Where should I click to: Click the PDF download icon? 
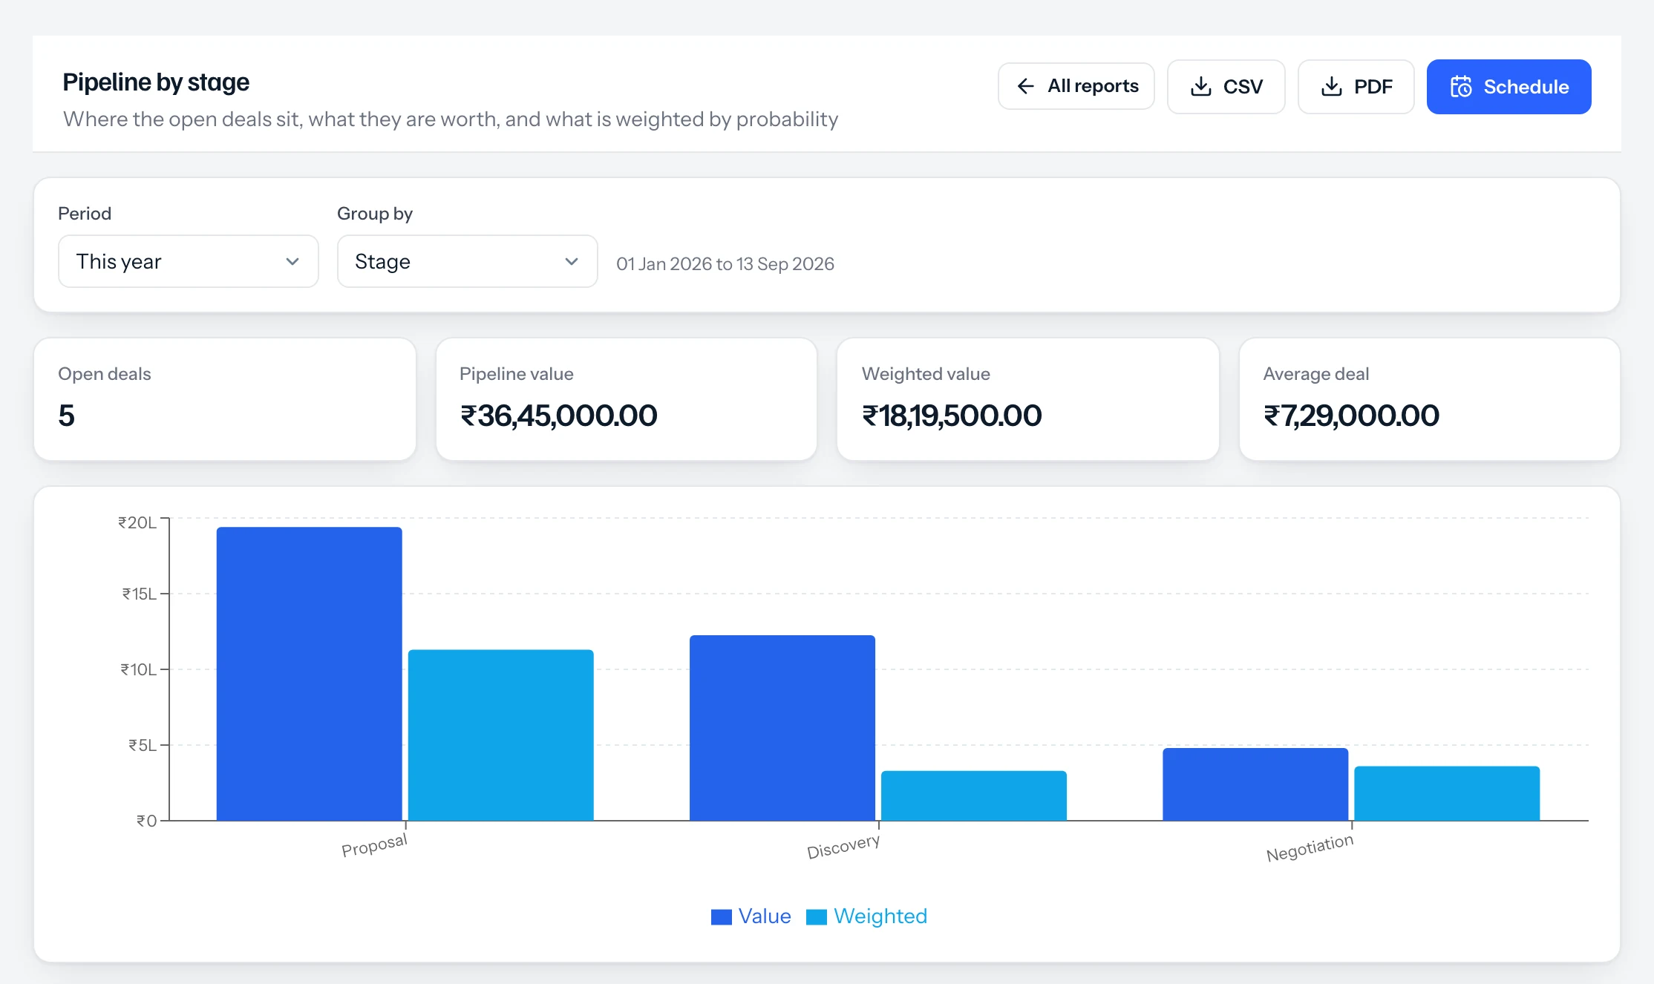pos(1332,86)
